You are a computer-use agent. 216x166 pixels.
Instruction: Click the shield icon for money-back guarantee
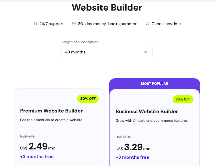point(74,24)
